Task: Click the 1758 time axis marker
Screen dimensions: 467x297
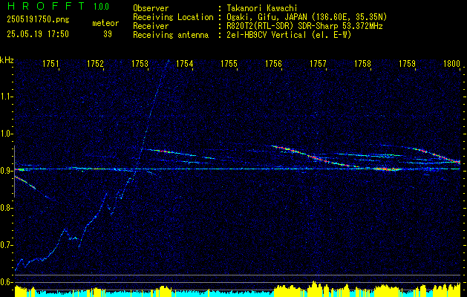Action: coord(363,64)
